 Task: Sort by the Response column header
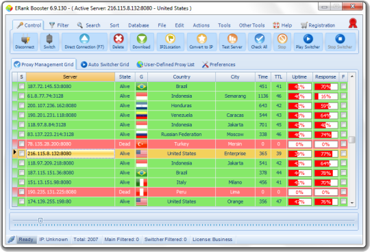pos(325,77)
